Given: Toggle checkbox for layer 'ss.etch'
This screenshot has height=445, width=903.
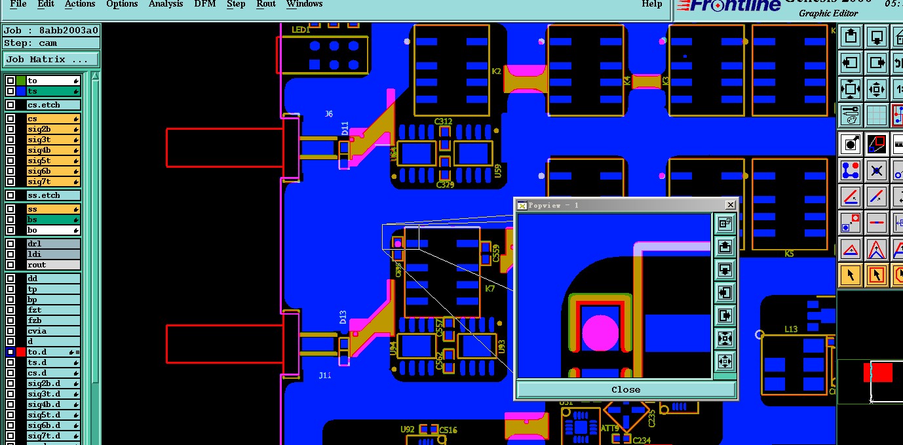Looking at the screenshot, I should tap(10, 195).
